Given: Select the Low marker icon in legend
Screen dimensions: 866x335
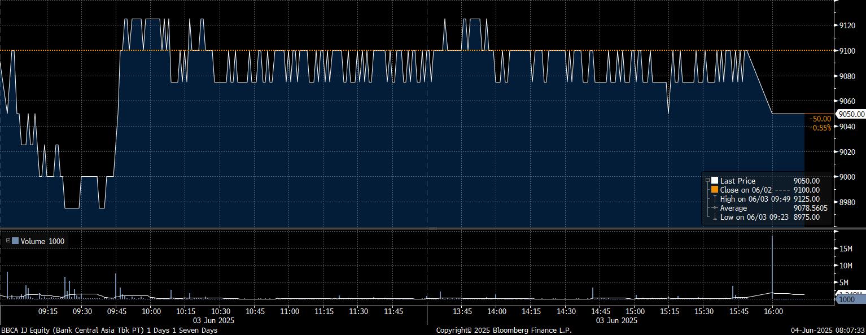Looking at the screenshot, I should coord(714,217).
